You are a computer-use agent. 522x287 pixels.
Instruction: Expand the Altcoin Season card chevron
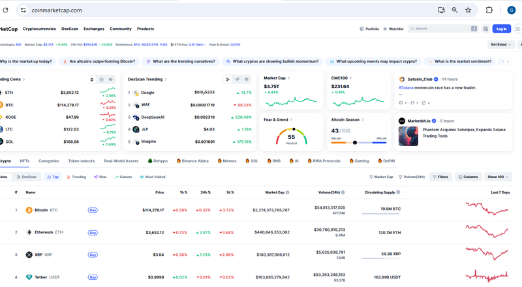click(x=363, y=119)
